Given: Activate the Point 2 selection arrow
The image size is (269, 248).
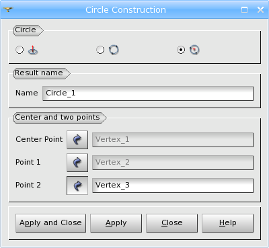Looking at the screenshot, I should pyautogui.click(x=77, y=185).
